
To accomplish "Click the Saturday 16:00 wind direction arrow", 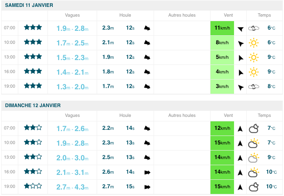I will [x=241, y=72].
